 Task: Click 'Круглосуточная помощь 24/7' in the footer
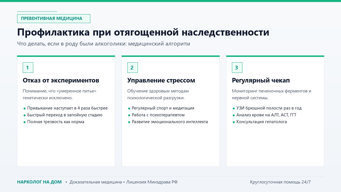point(280,182)
